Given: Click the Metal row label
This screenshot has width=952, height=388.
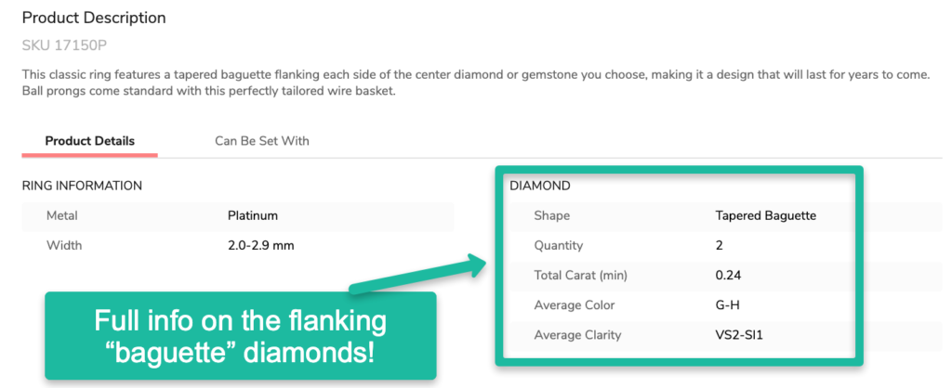Looking at the screenshot, I should click(62, 216).
